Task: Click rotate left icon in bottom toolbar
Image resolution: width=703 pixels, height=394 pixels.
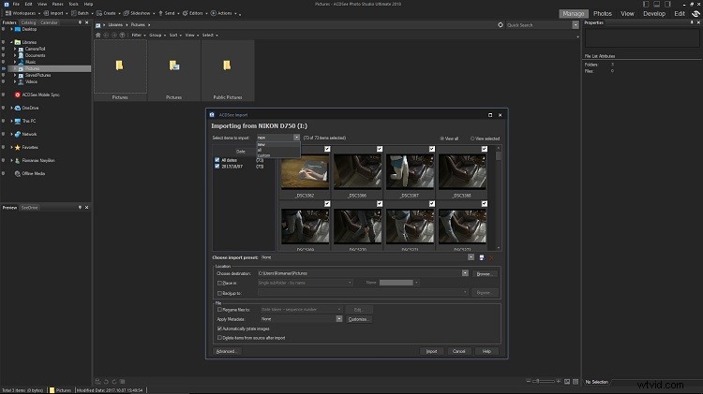Action: (x=106, y=382)
